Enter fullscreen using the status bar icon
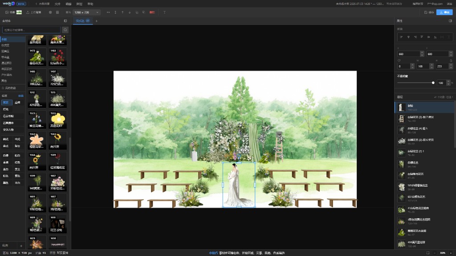Viewport: 456px width, 256px height. tap(428, 253)
